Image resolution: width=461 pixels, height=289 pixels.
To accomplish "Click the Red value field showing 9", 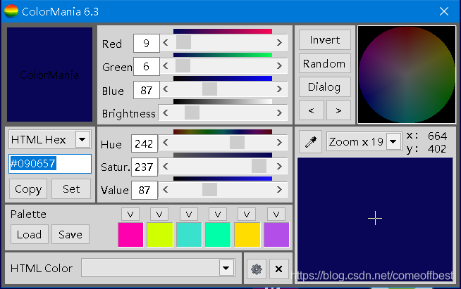I will point(147,43).
